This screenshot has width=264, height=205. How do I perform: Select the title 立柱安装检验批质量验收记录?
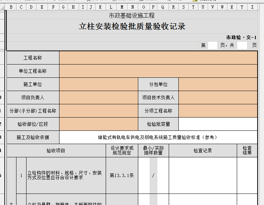(x=132, y=27)
